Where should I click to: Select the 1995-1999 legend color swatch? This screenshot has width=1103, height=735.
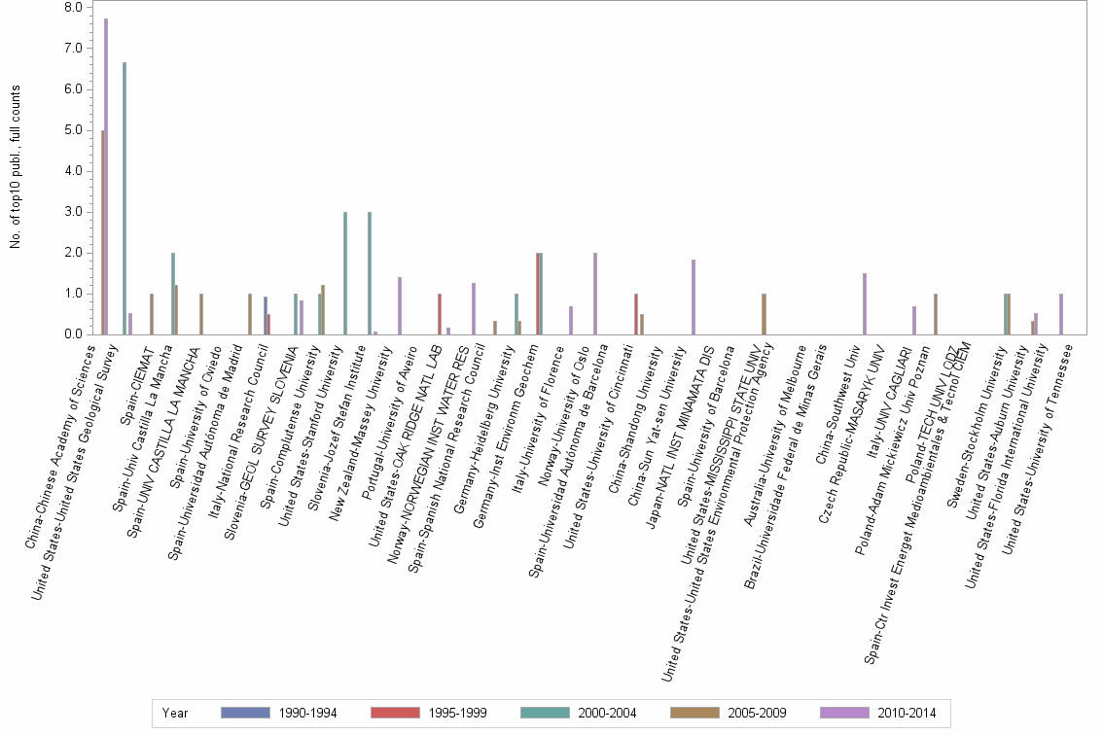(395, 713)
